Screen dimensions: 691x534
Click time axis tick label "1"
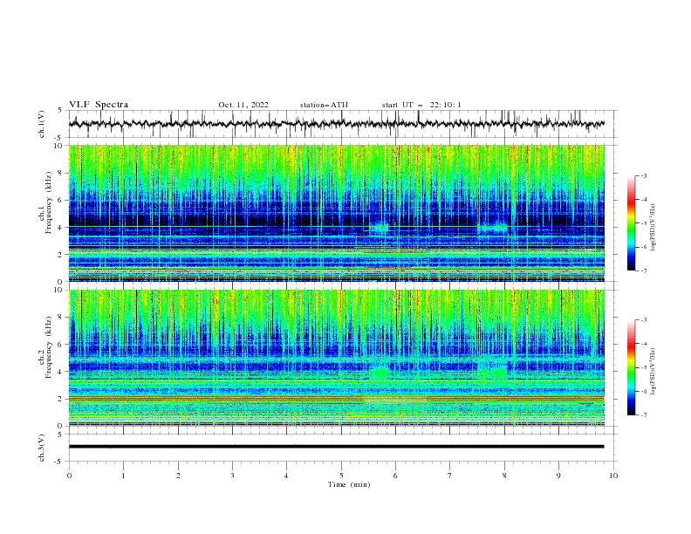(x=123, y=476)
